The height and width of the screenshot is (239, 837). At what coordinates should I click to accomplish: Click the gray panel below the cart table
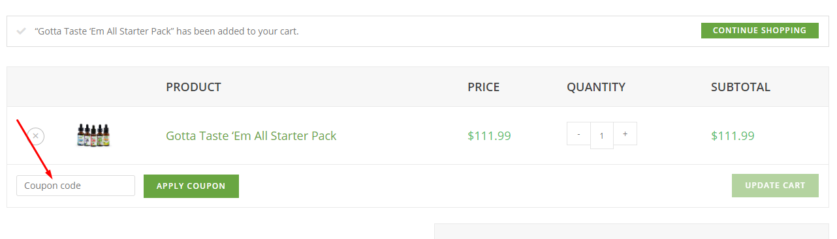631,231
